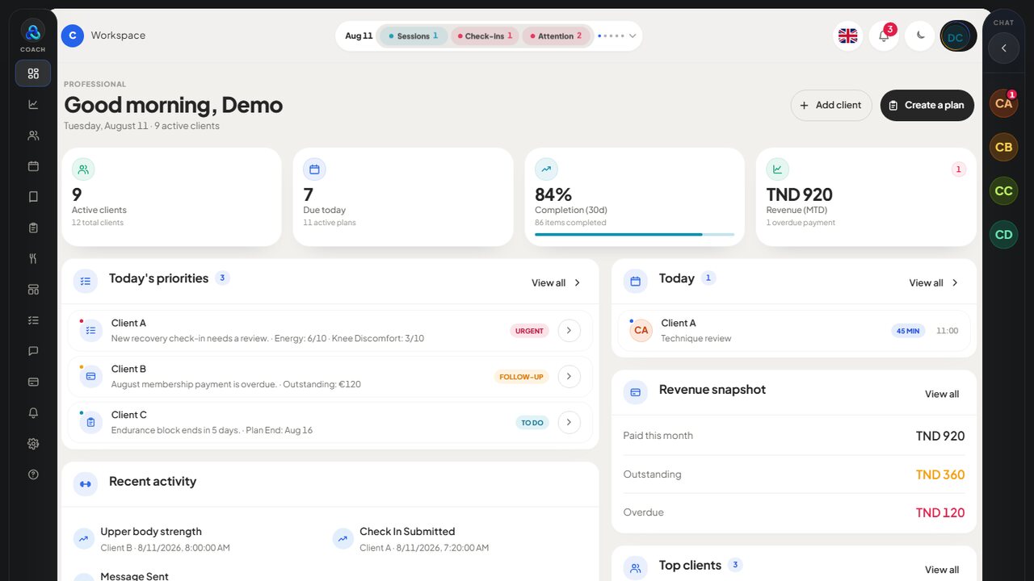Open the settings gear icon in sidebar

33,443
